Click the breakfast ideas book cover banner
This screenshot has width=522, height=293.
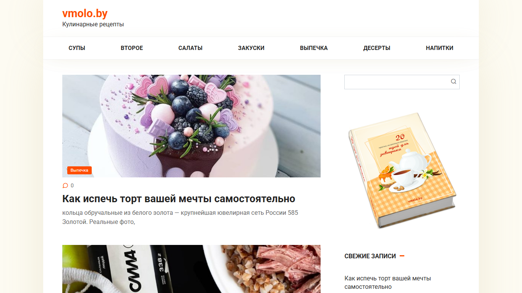tap(402, 170)
